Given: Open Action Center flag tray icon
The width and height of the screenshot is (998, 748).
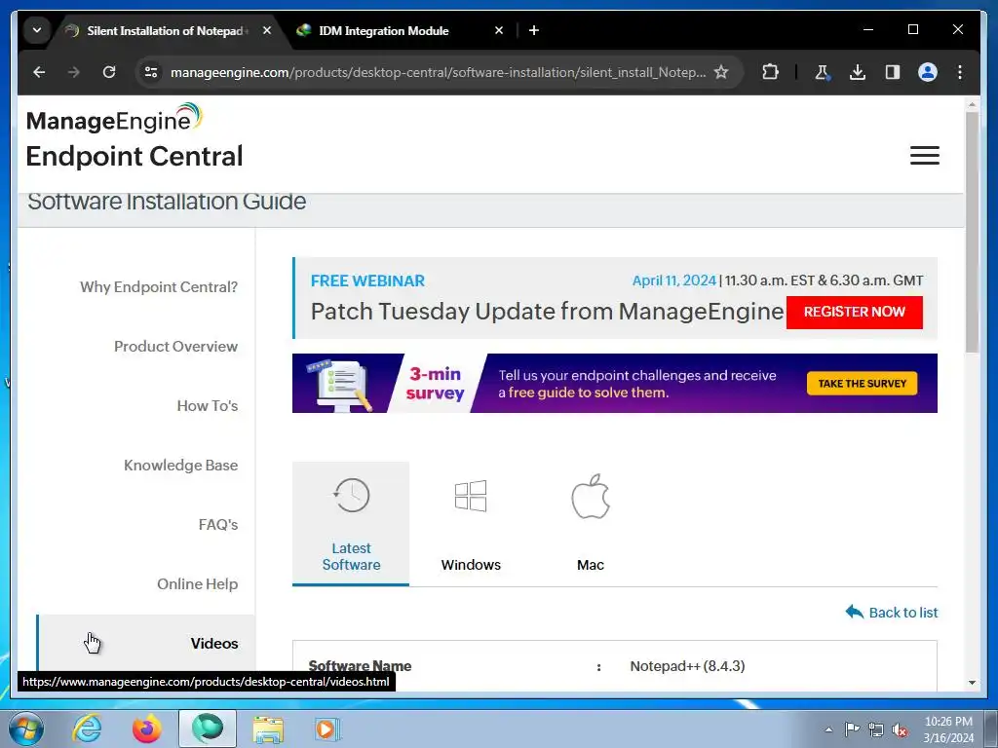Looking at the screenshot, I should (x=852, y=729).
